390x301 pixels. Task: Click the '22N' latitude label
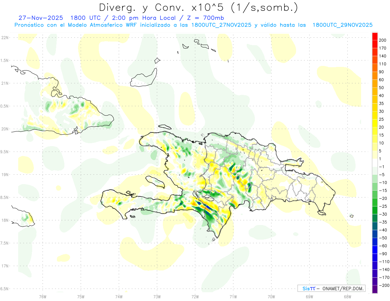coord(5,38)
